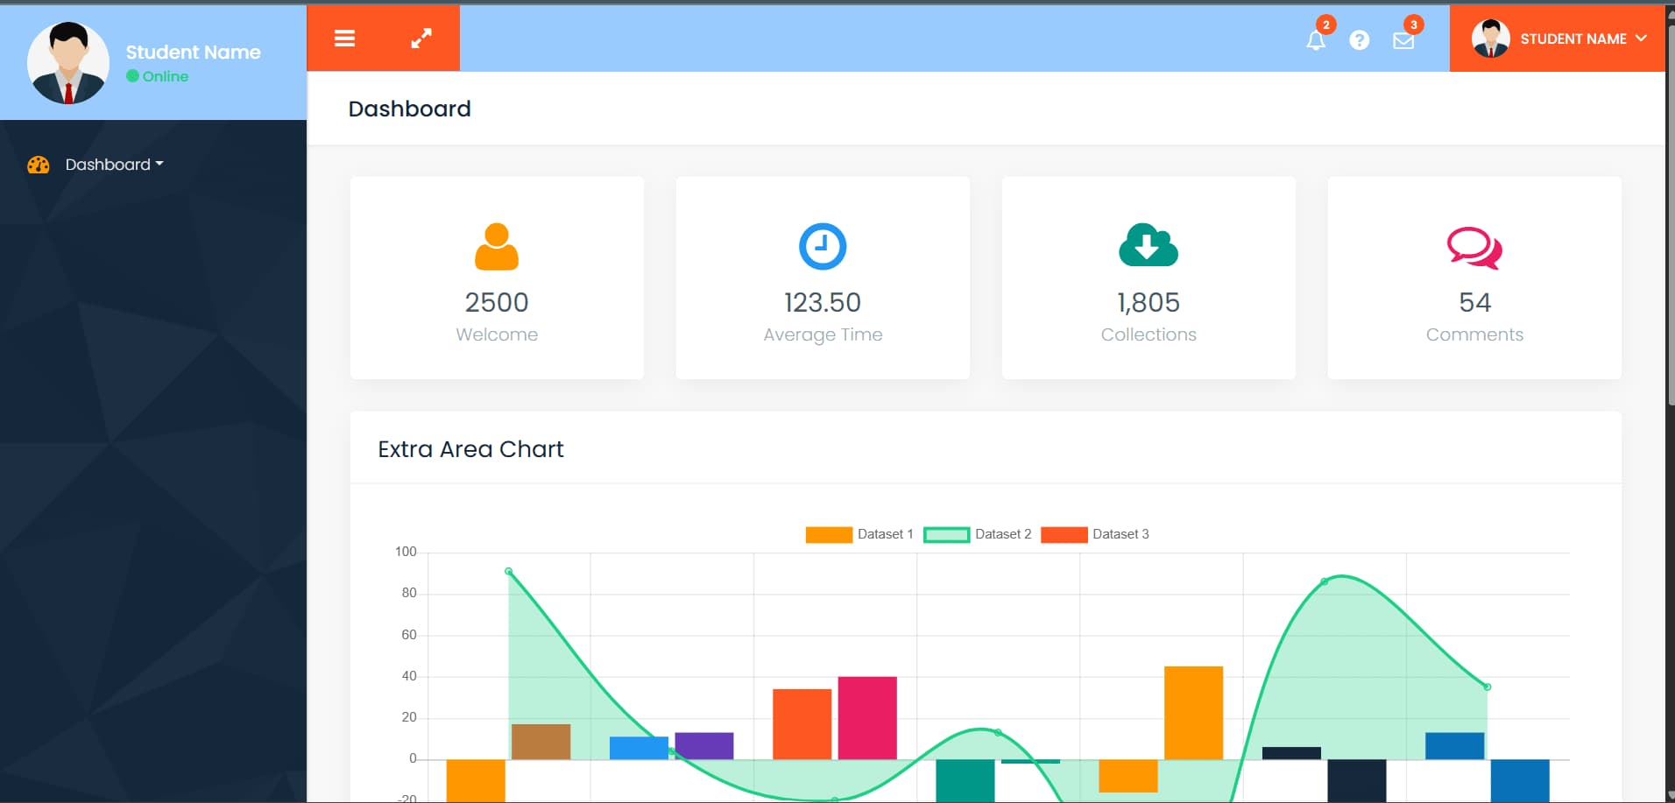This screenshot has height=803, width=1675.
Task: Expand the Dashboard sidebar dropdown
Action: (x=114, y=165)
